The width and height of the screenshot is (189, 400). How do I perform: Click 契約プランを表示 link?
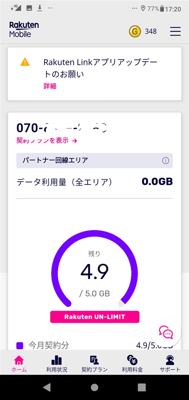[x=47, y=140]
